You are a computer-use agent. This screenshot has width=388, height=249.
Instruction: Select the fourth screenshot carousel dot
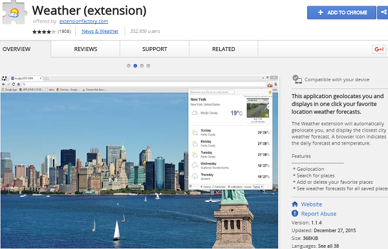click(x=148, y=66)
